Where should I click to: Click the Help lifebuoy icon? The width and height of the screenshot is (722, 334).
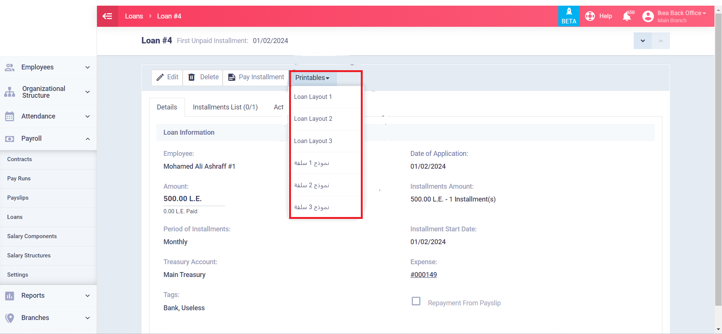coord(590,16)
